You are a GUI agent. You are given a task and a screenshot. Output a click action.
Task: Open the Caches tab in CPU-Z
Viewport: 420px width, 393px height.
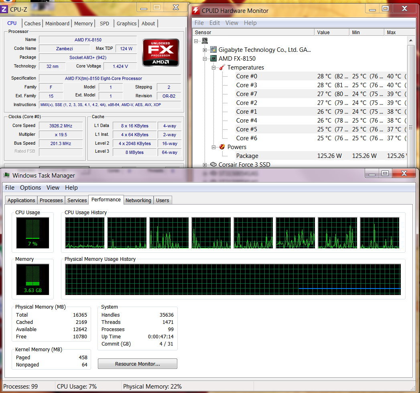click(x=32, y=24)
